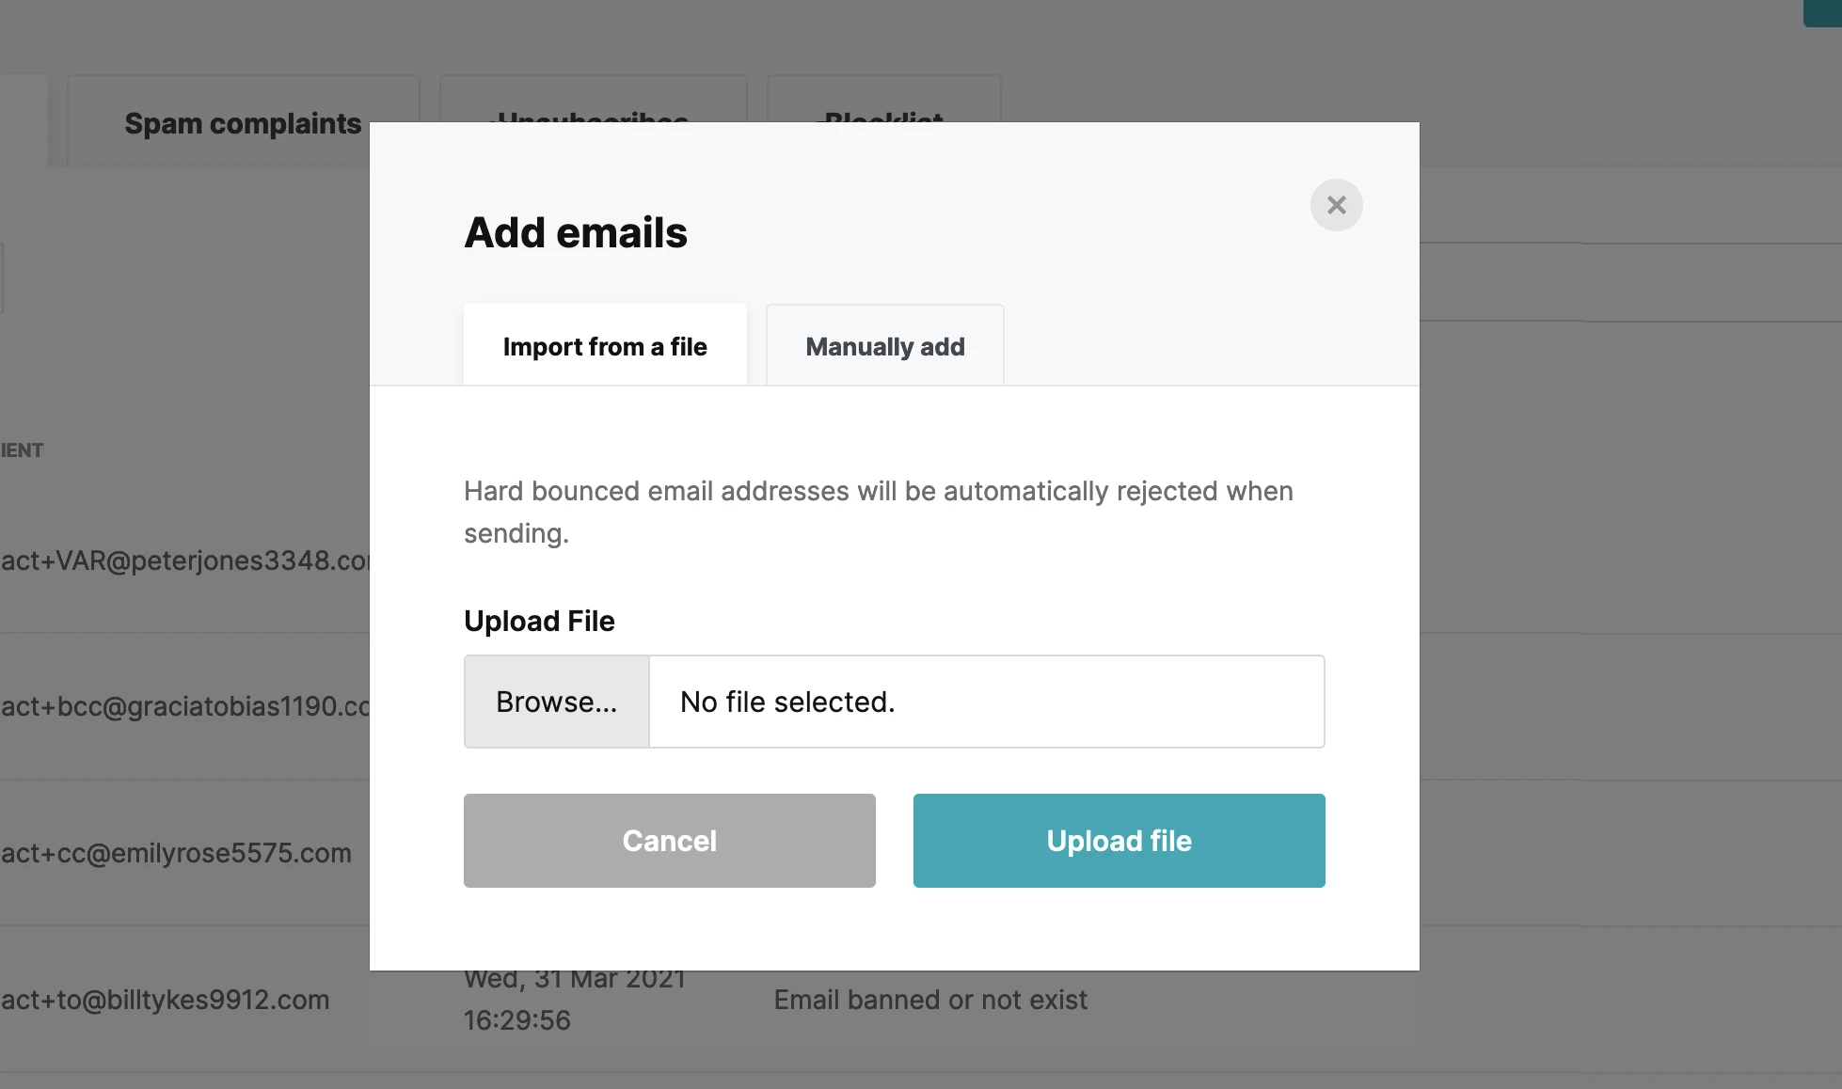Screen dimensions: 1842x1089
Task: Click the Upload File label
Action: [539, 621]
